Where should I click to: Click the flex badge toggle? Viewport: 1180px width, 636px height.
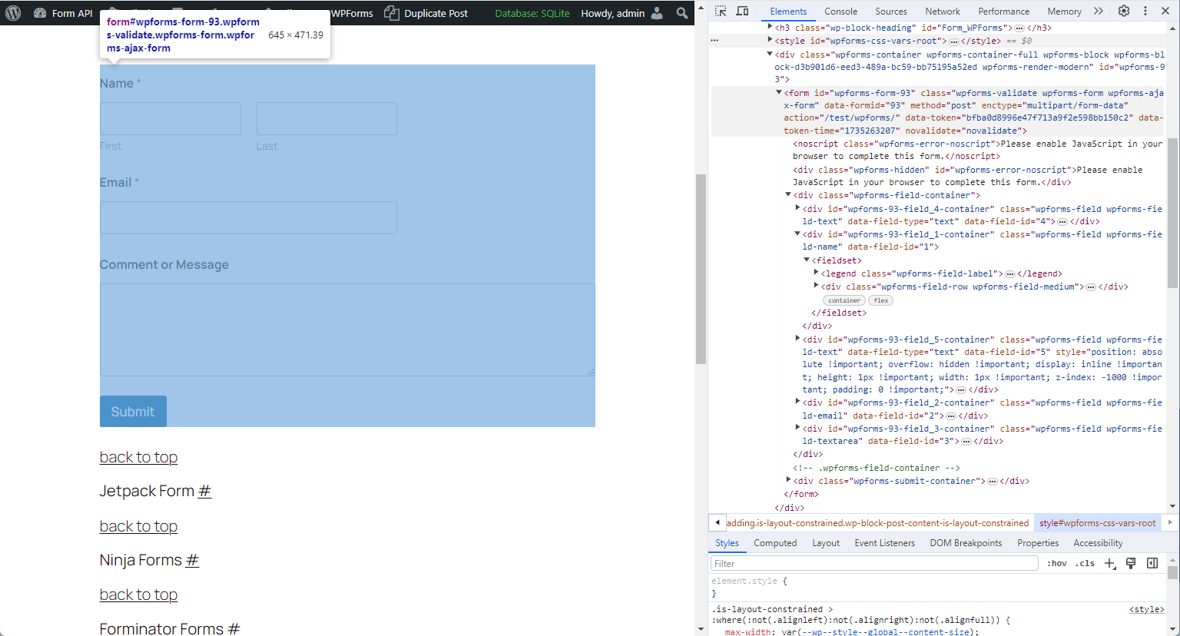(881, 300)
